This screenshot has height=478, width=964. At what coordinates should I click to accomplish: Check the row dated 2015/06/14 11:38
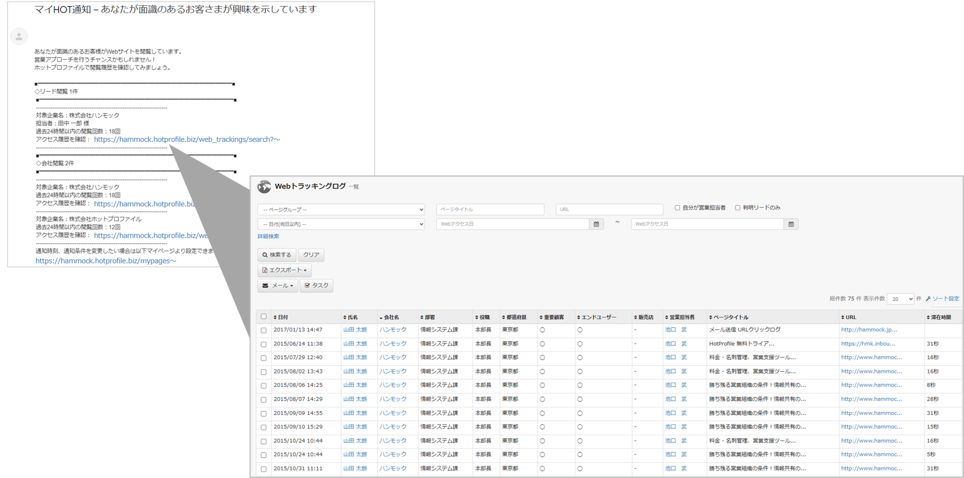click(263, 344)
